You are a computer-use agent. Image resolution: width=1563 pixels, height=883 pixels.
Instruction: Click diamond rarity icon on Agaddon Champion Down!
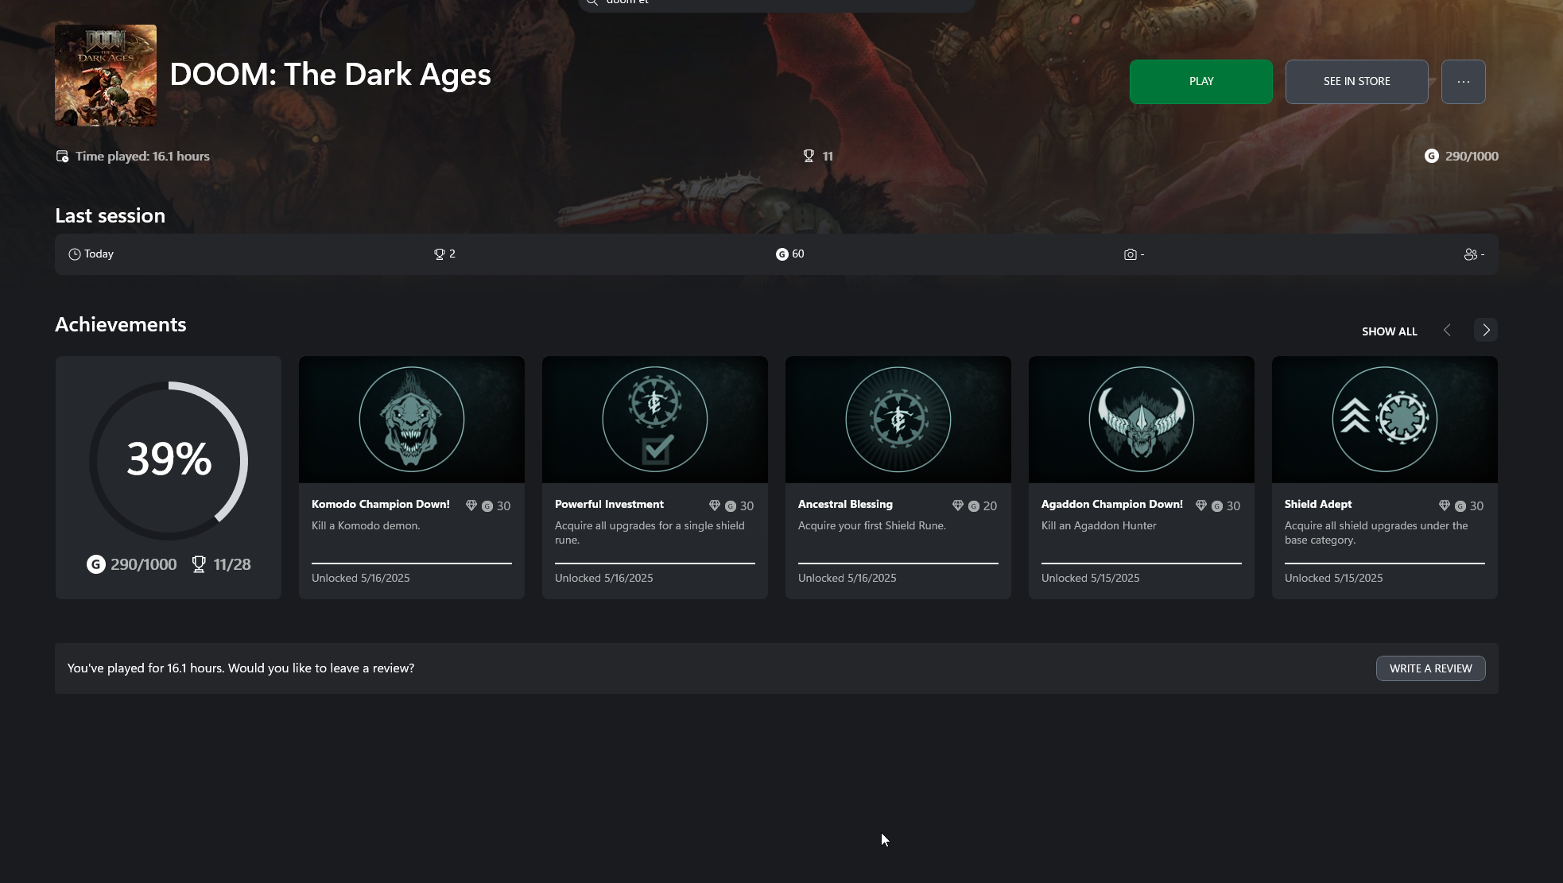click(1201, 505)
